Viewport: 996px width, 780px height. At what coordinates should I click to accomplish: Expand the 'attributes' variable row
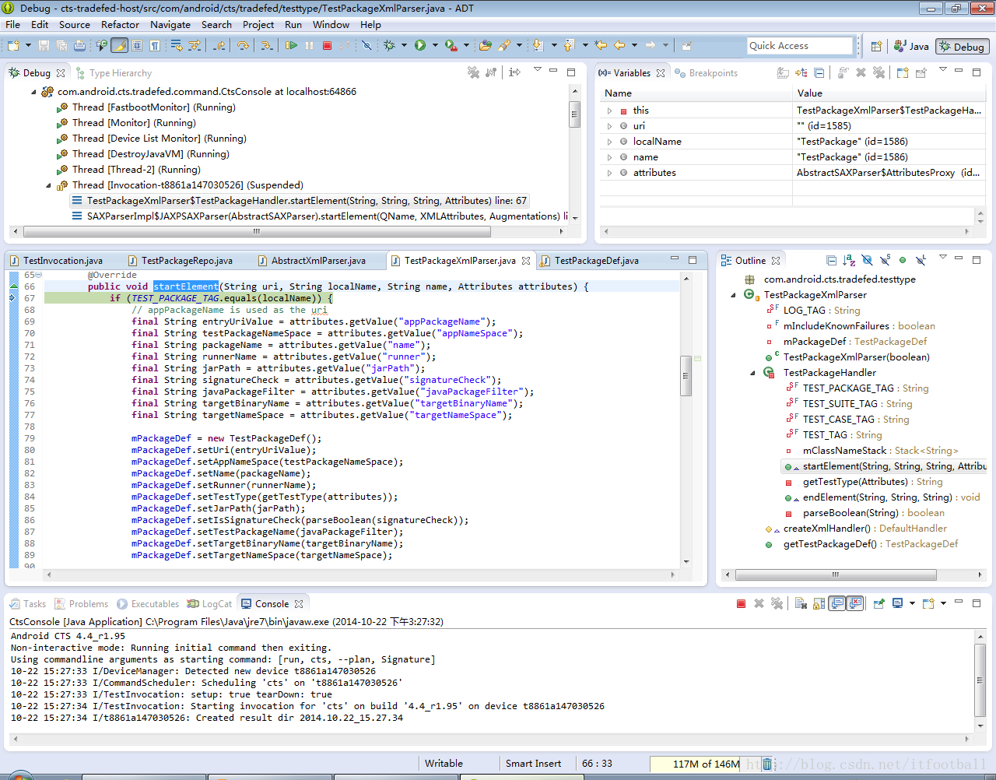(x=610, y=173)
